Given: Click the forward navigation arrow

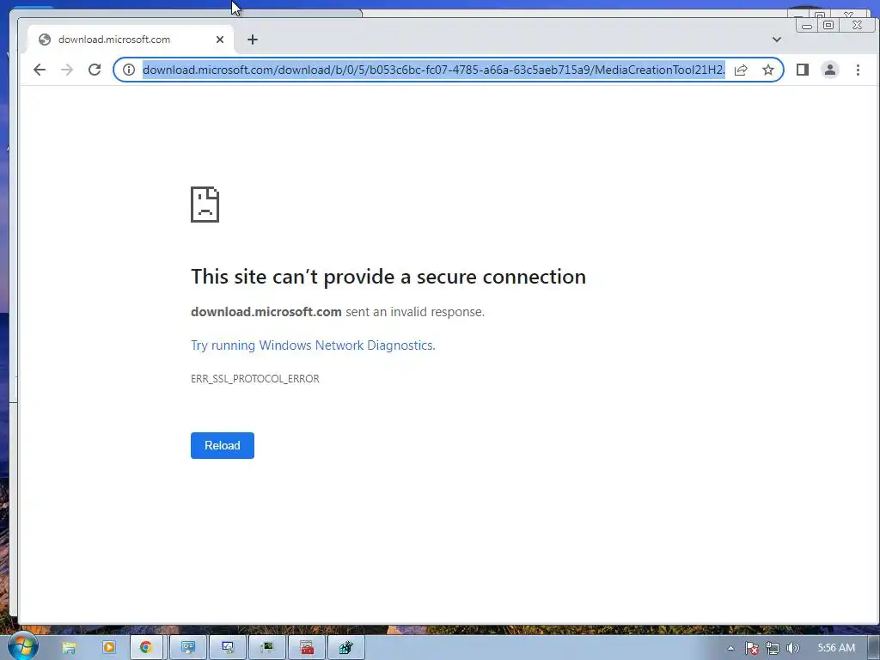Looking at the screenshot, I should (x=67, y=70).
